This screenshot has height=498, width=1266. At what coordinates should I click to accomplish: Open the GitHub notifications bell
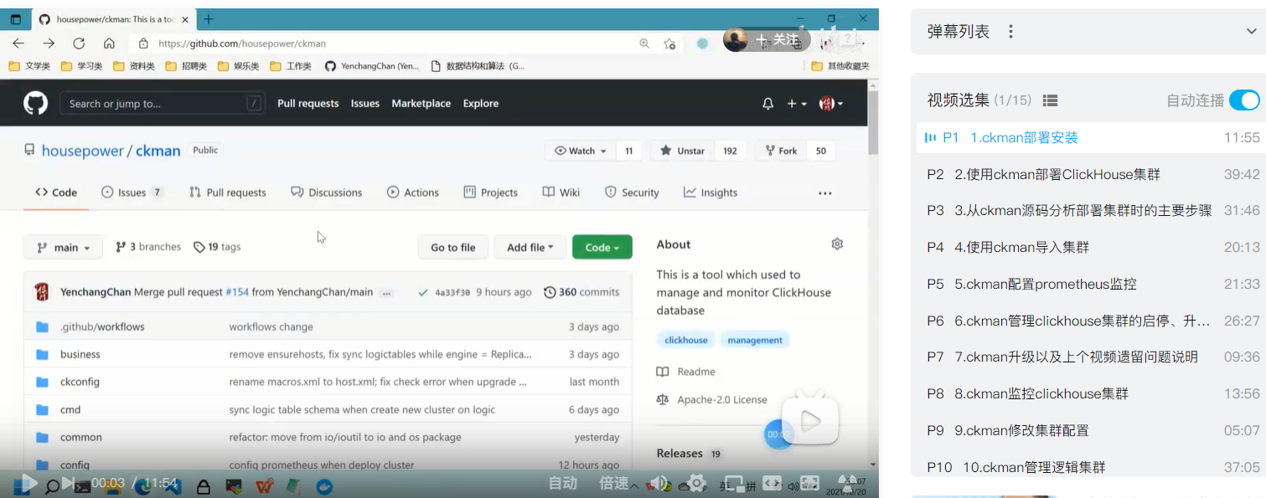coord(767,104)
